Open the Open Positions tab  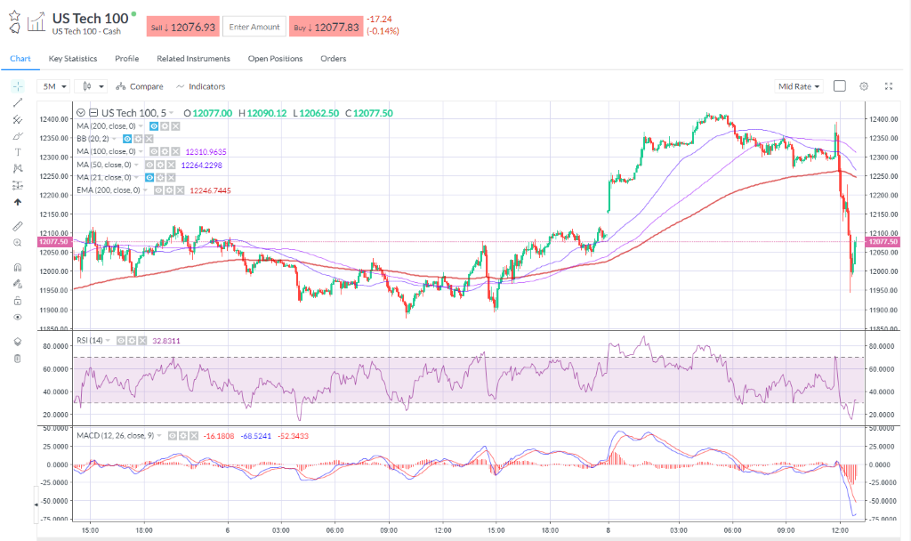click(275, 59)
